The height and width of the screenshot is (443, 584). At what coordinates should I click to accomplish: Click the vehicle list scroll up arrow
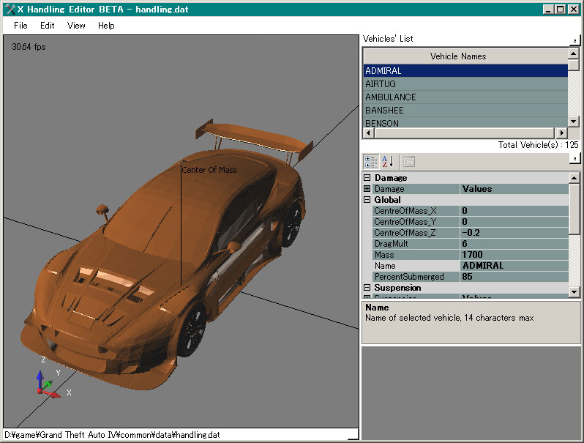coord(574,53)
